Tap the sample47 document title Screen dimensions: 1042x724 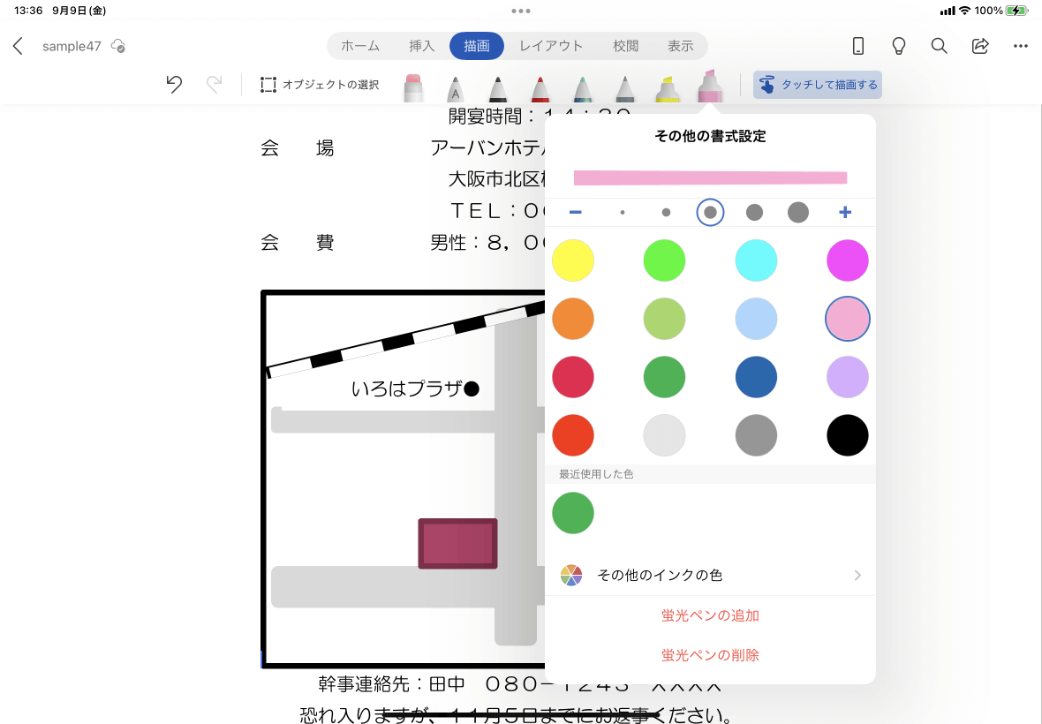pyautogui.click(x=72, y=46)
